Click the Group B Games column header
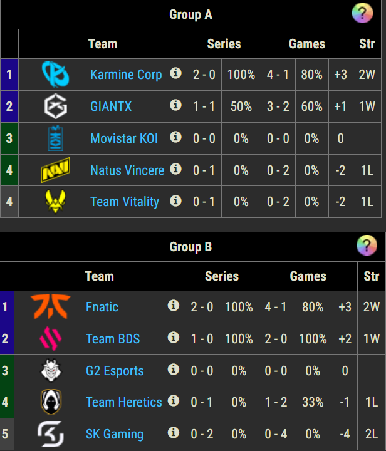 [308, 276]
